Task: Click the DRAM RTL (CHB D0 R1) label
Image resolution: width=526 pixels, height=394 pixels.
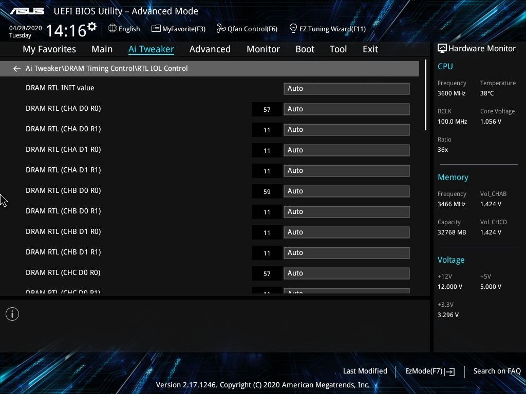Action: (63, 211)
